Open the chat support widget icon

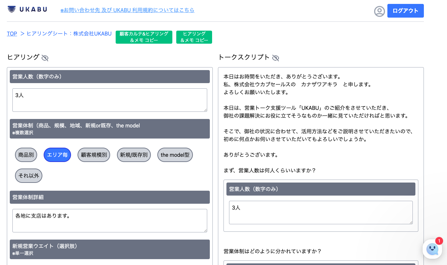(x=432, y=249)
